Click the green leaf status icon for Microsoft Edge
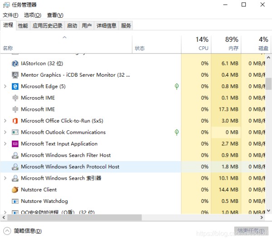The image size is (272, 241). [x=177, y=86]
